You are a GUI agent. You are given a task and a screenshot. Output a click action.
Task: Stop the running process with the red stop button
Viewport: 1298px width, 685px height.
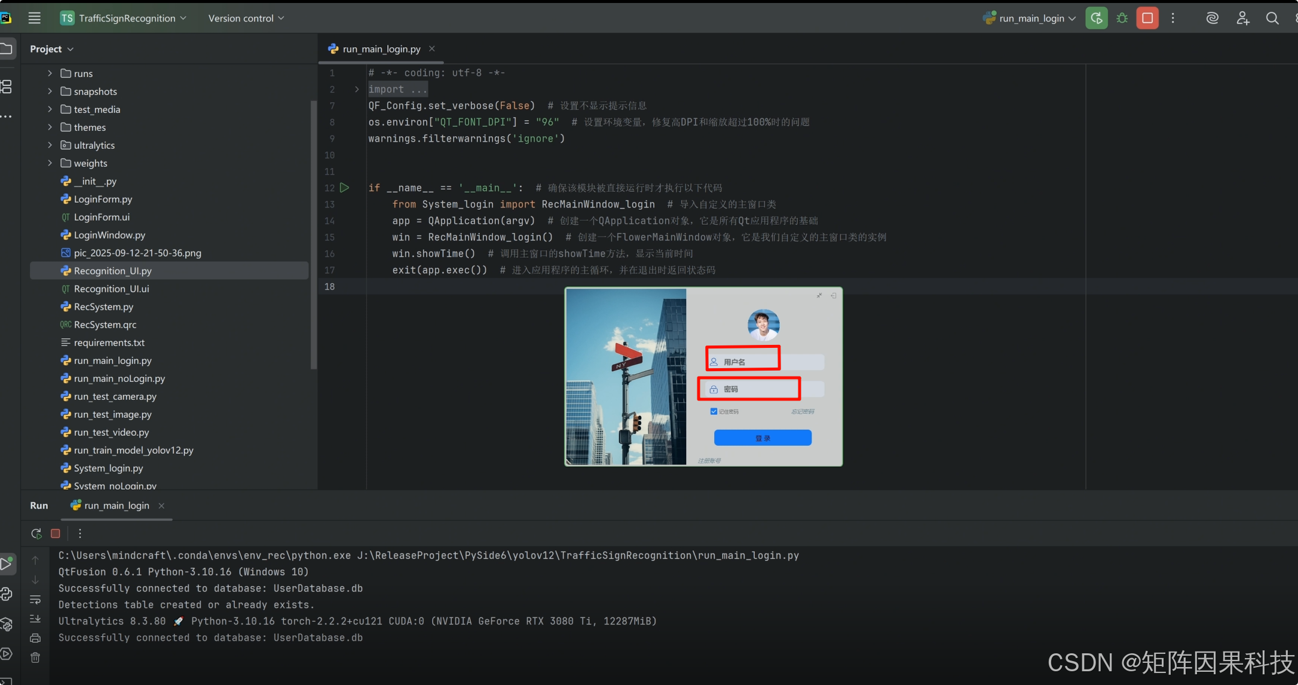tap(1147, 18)
